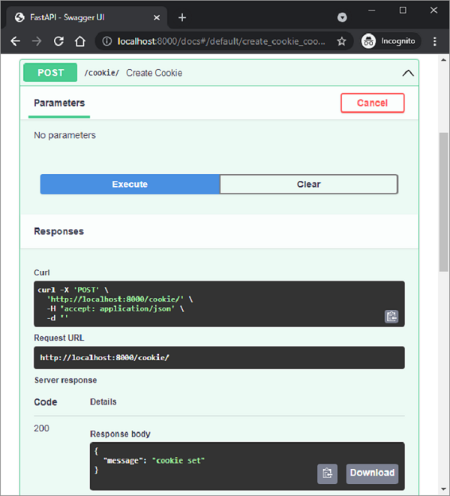Collapse the POST /cookie/ operation chevron
Image resolution: width=450 pixels, height=496 pixels.
tap(407, 73)
